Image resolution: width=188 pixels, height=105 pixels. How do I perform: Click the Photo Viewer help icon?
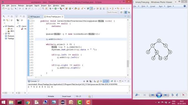tap(185, 6)
